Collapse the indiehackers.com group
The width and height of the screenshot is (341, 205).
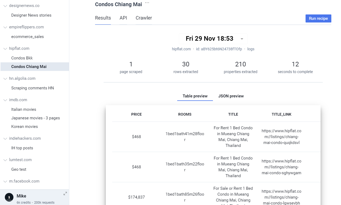click(5, 138)
